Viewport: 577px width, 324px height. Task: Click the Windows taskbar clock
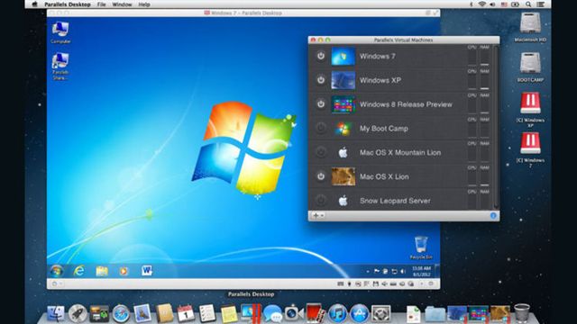click(x=421, y=271)
